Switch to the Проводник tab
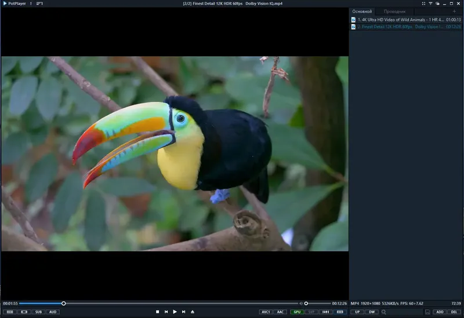This screenshot has width=464, height=318. [x=394, y=12]
